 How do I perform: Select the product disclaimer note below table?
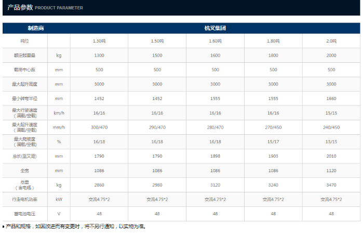click(x=75, y=227)
